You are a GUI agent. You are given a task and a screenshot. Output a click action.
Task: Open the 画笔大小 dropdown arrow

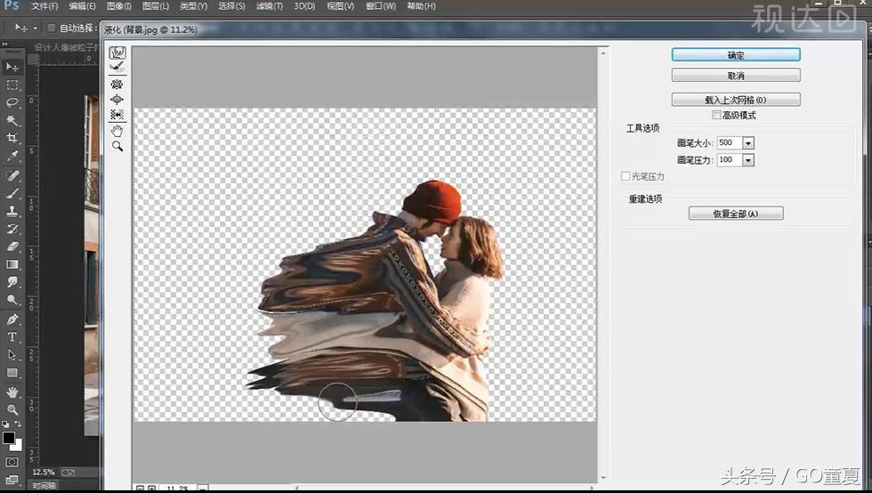coord(747,143)
